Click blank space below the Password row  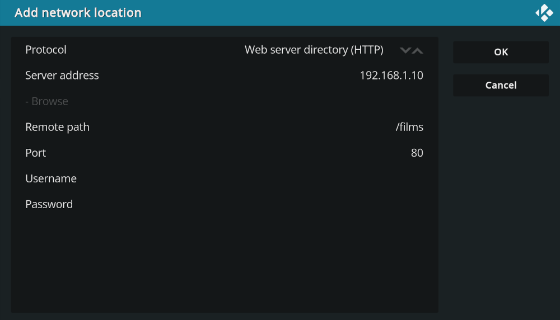click(x=224, y=263)
